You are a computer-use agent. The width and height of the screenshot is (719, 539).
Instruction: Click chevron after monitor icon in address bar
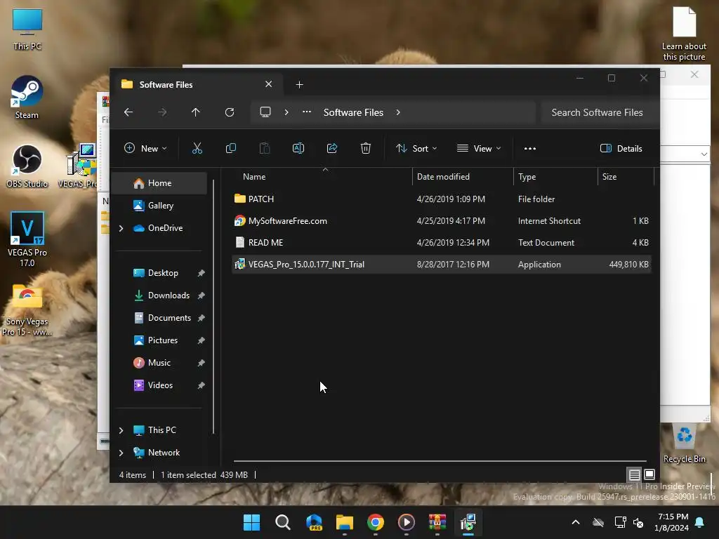tap(286, 112)
